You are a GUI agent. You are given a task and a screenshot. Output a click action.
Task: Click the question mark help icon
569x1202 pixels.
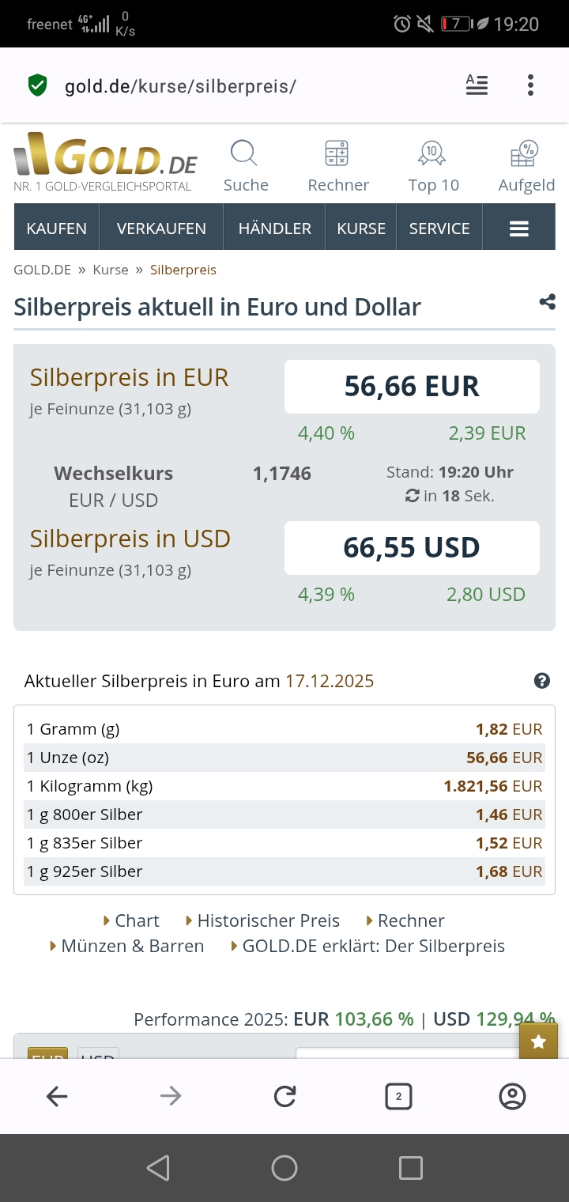pyautogui.click(x=541, y=681)
